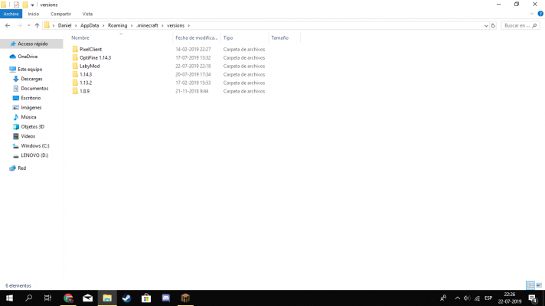
Task: Navigate to AppData in breadcrumb
Action: (90, 25)
